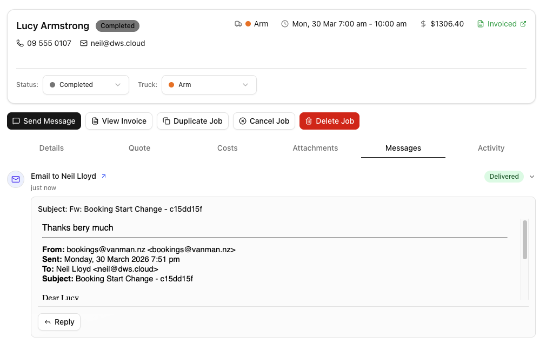Image resolution: width=546 pixels, height=344 pixels.
Task: Collapse the email message using the chevron
Action: pyautogui.click(x=532, y=177)
